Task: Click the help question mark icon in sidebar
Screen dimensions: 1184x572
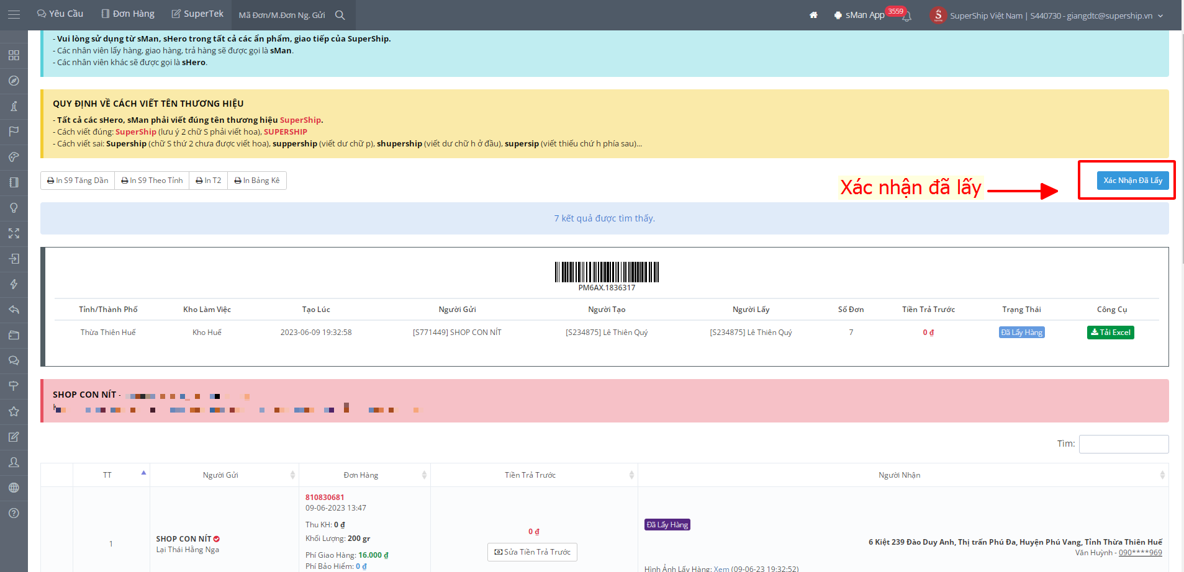Action: (x=14, y=513)
